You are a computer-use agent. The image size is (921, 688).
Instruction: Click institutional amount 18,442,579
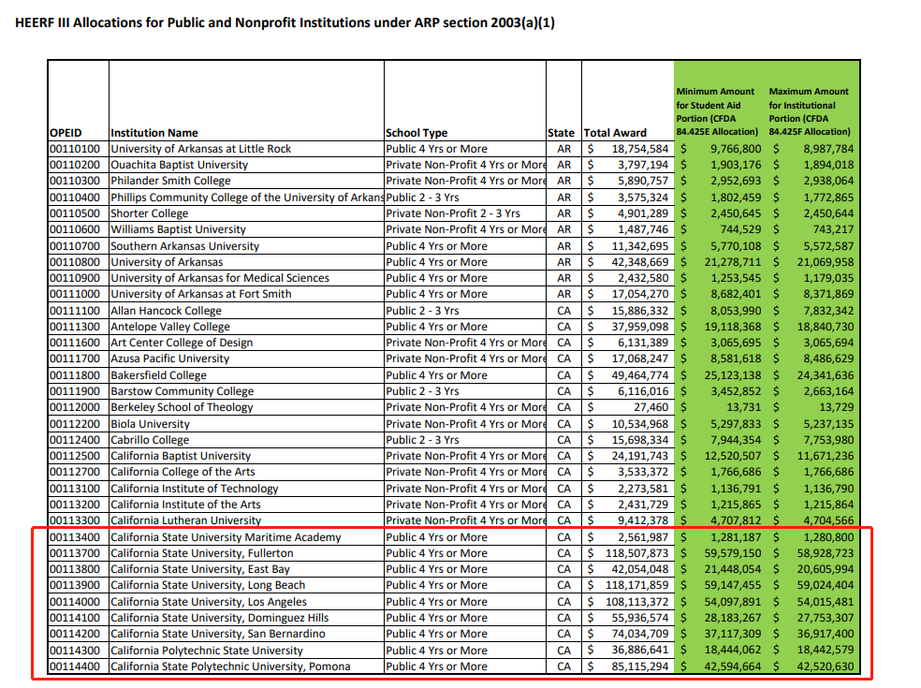826,651
